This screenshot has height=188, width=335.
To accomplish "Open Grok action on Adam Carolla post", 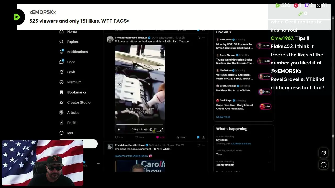I will tap(199, 145).
